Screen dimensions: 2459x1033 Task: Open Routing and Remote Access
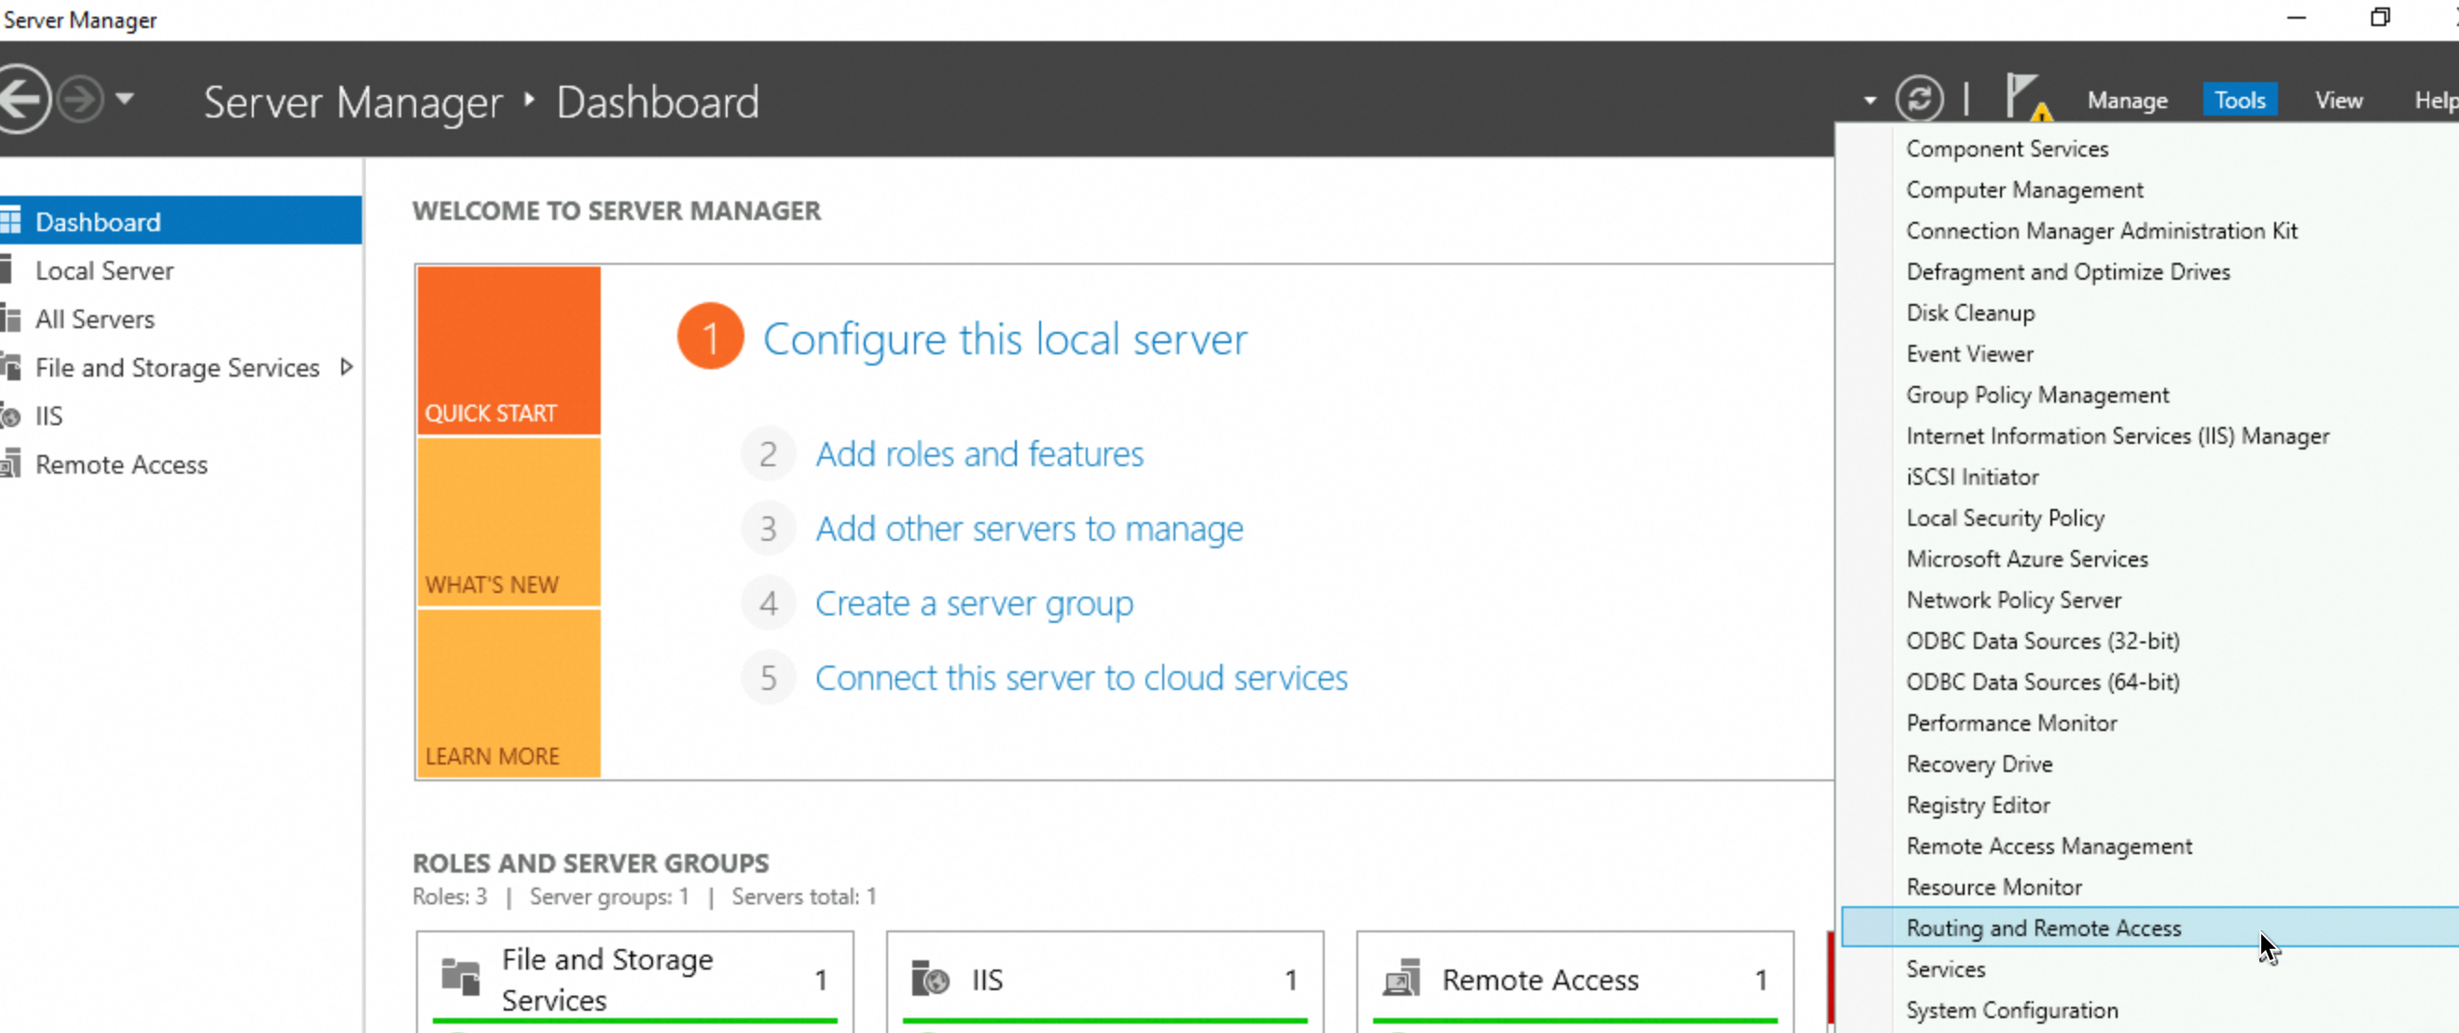(x=2149, y=928)
